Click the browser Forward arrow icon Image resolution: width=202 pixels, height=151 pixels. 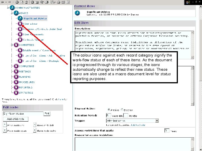[10, 2]
